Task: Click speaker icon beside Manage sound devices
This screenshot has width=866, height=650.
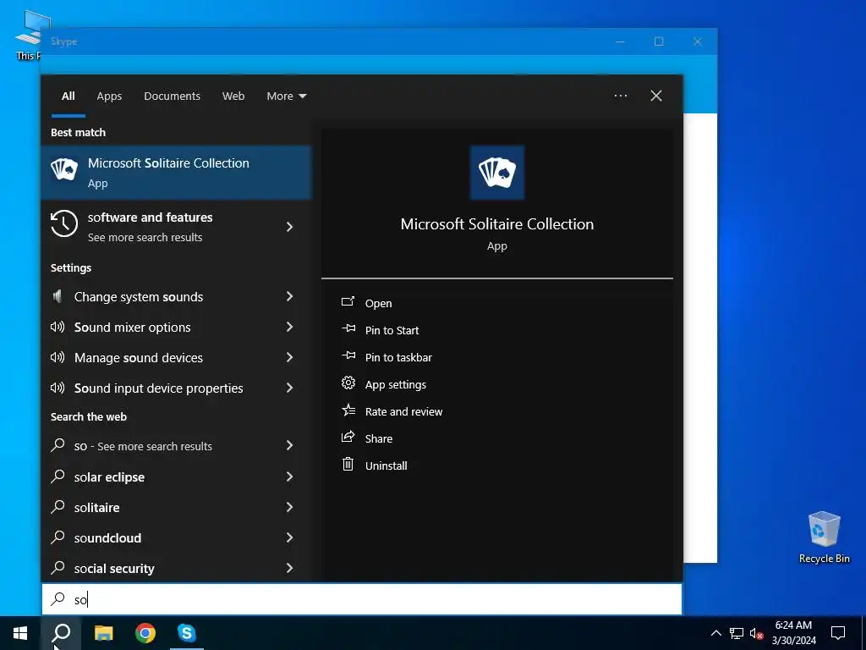Action: tap(58, 357)
